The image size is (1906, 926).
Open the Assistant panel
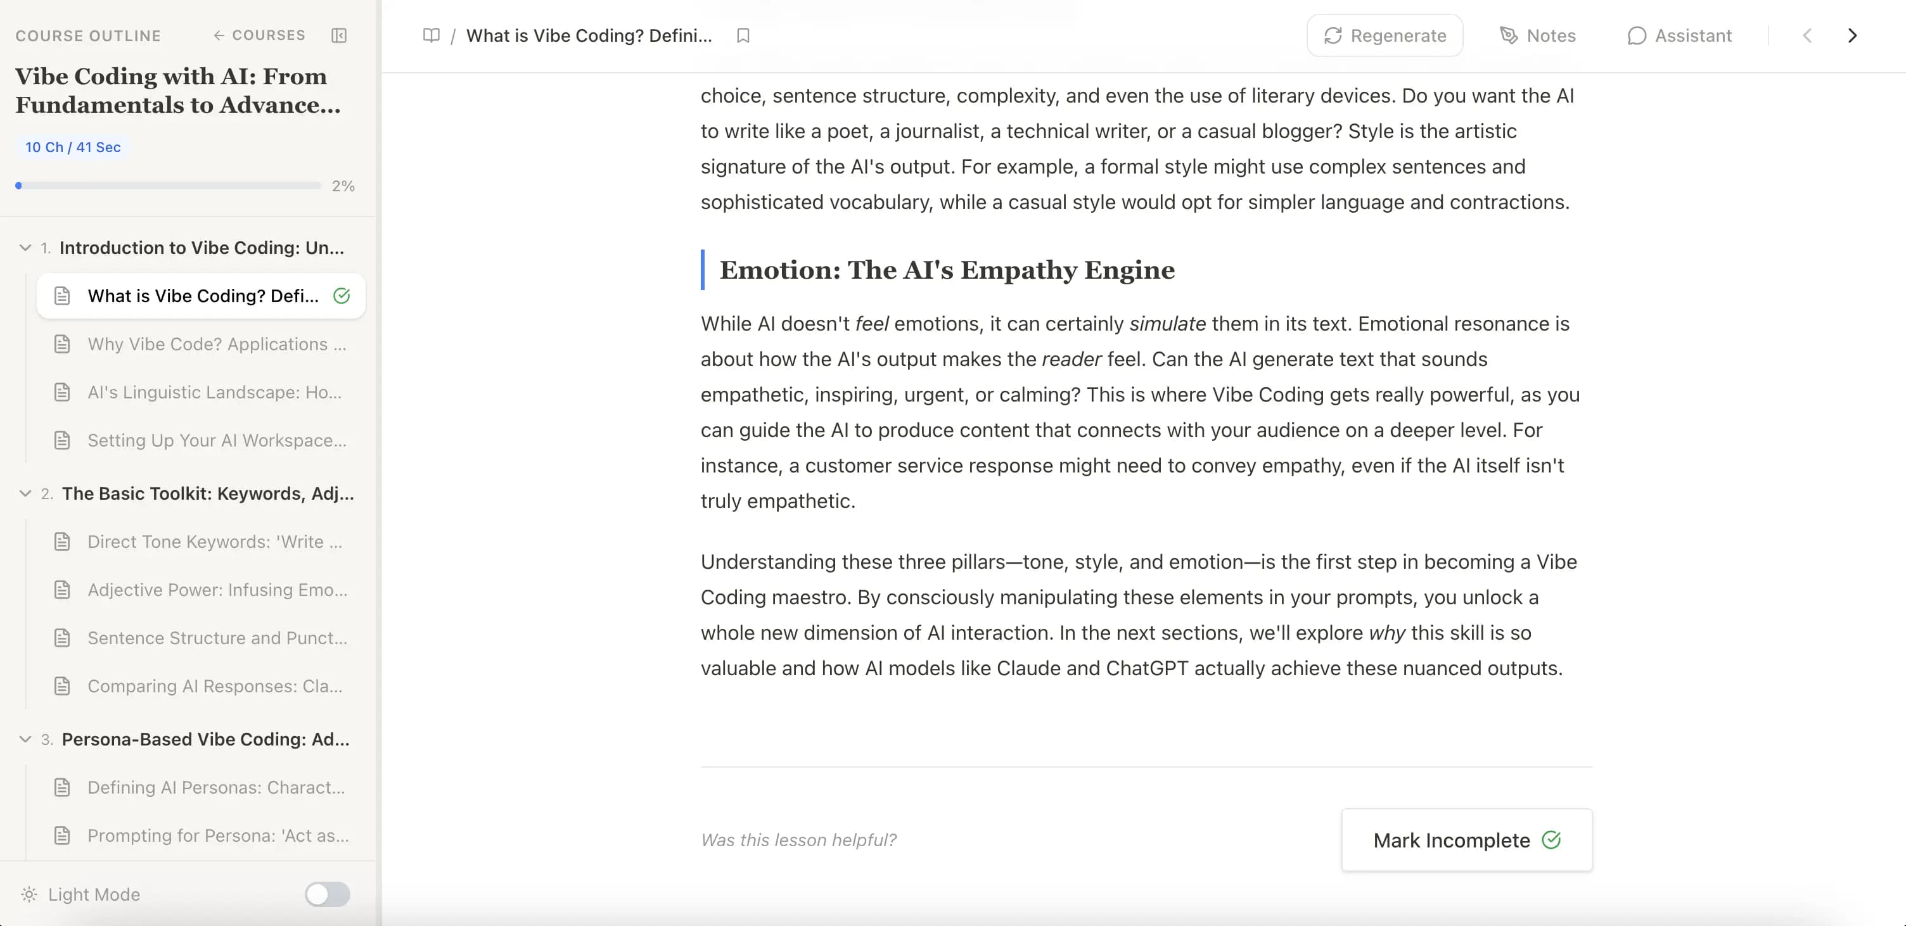tap(1679, 35)
